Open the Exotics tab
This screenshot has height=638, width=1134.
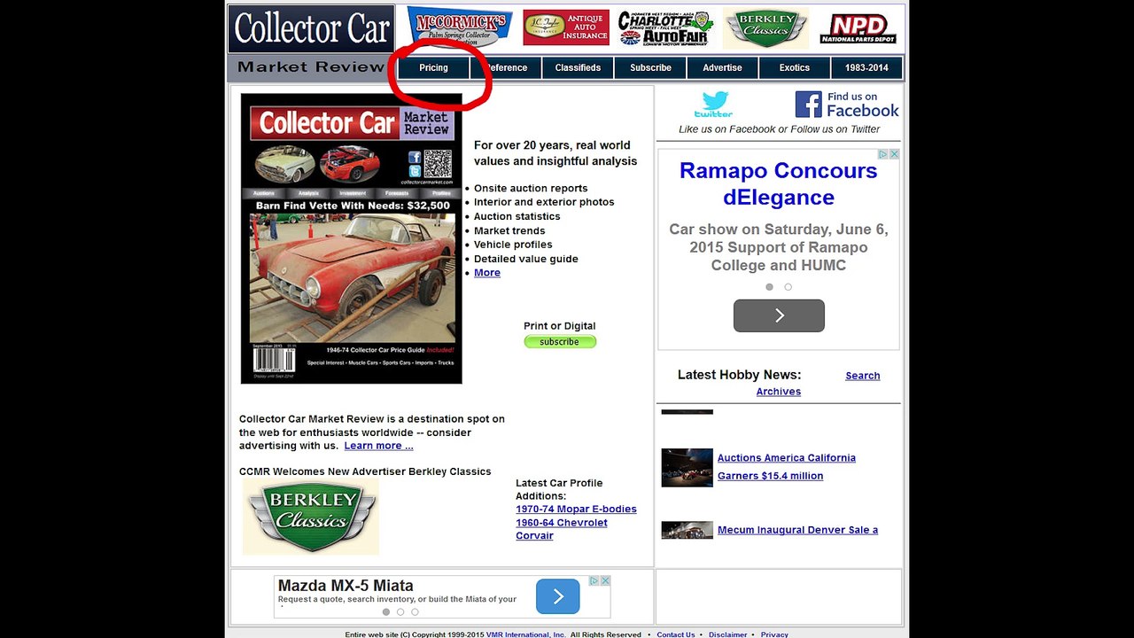[795, 68]
